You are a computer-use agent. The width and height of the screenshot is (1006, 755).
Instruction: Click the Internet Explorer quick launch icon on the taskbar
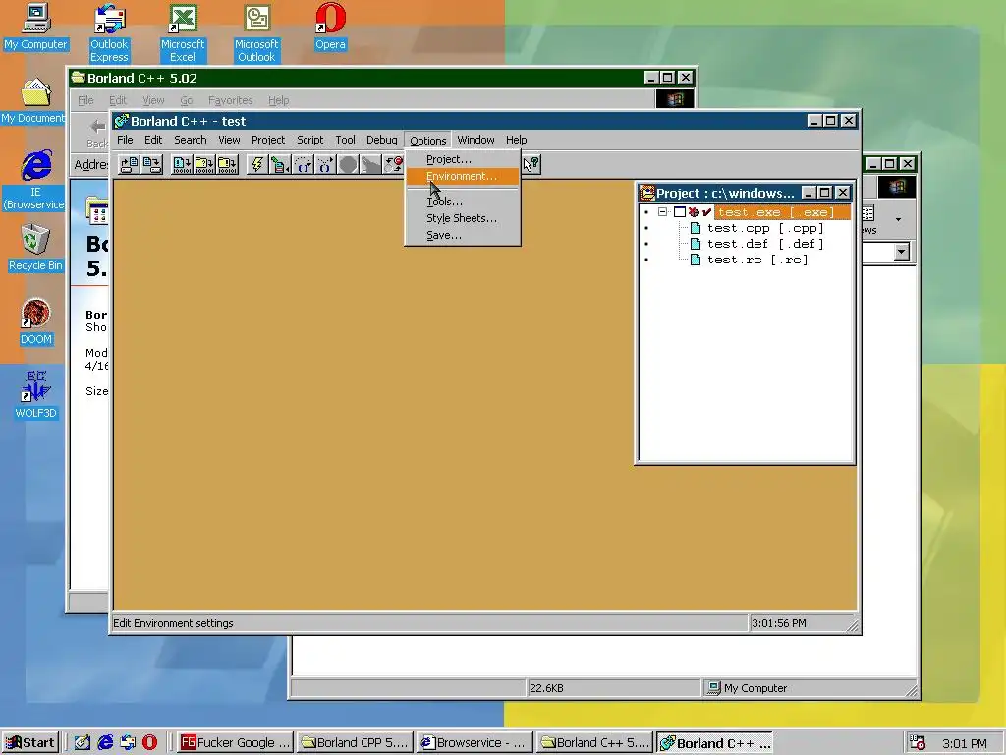105,742
